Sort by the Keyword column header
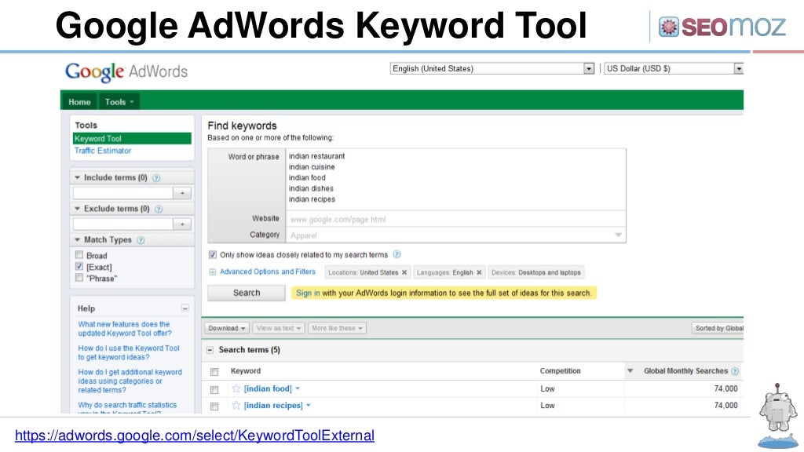The height and width of the screenshot is (452, 804). click(246, 371)
